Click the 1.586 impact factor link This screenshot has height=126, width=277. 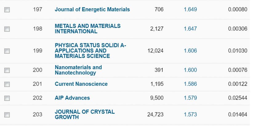click(x=190, y=84)
